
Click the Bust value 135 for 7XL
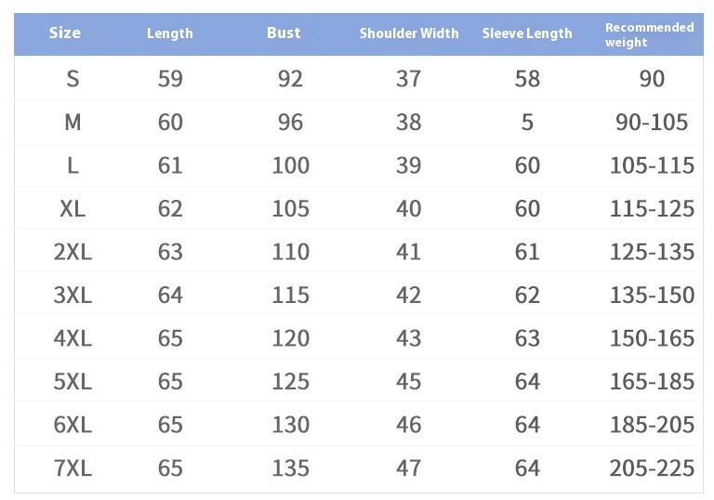pyautogui.click(x=290, y=468)
